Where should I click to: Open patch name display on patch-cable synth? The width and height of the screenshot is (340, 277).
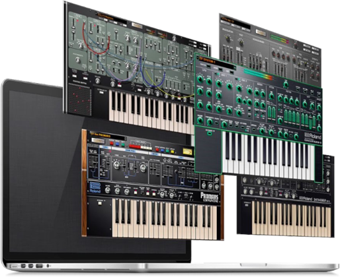point(112,17)
